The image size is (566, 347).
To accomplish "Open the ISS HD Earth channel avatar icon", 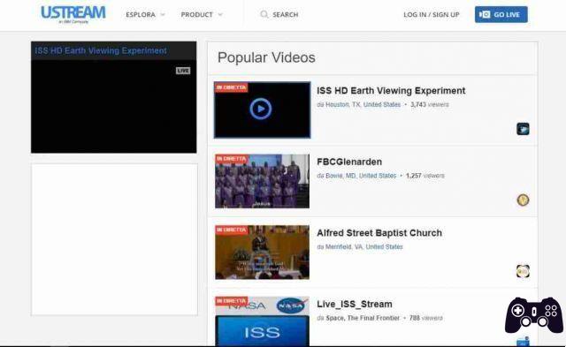I will [523, 129].
